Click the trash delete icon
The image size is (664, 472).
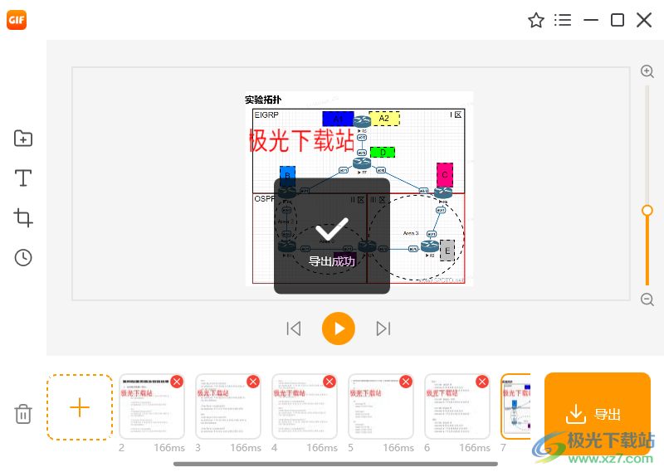(23, 414)
